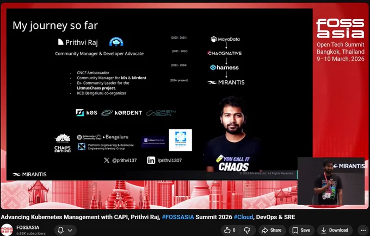Click the video player slide area
This screenshot has height=236, width=370.
pos(159,94)
